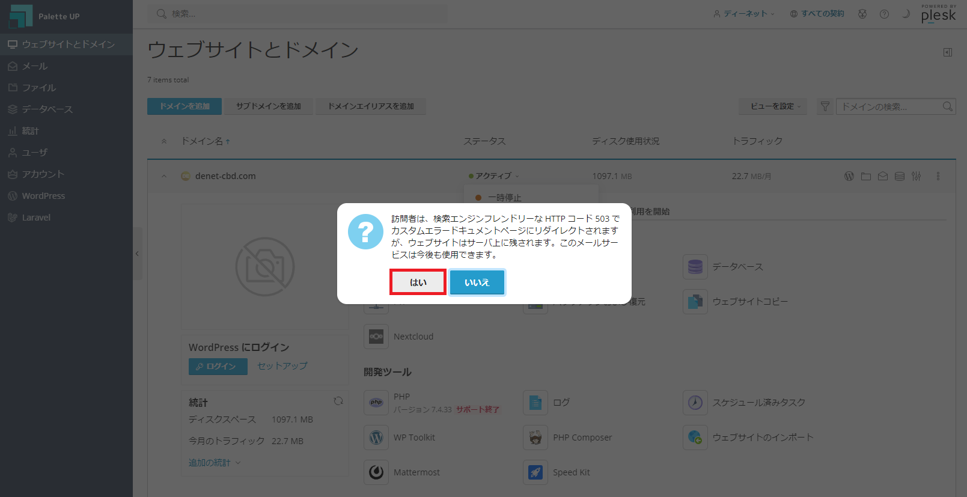Collapse the denet-cbd.com row chevron
Viewport: 967px width, 497px height.
point(164,176)
